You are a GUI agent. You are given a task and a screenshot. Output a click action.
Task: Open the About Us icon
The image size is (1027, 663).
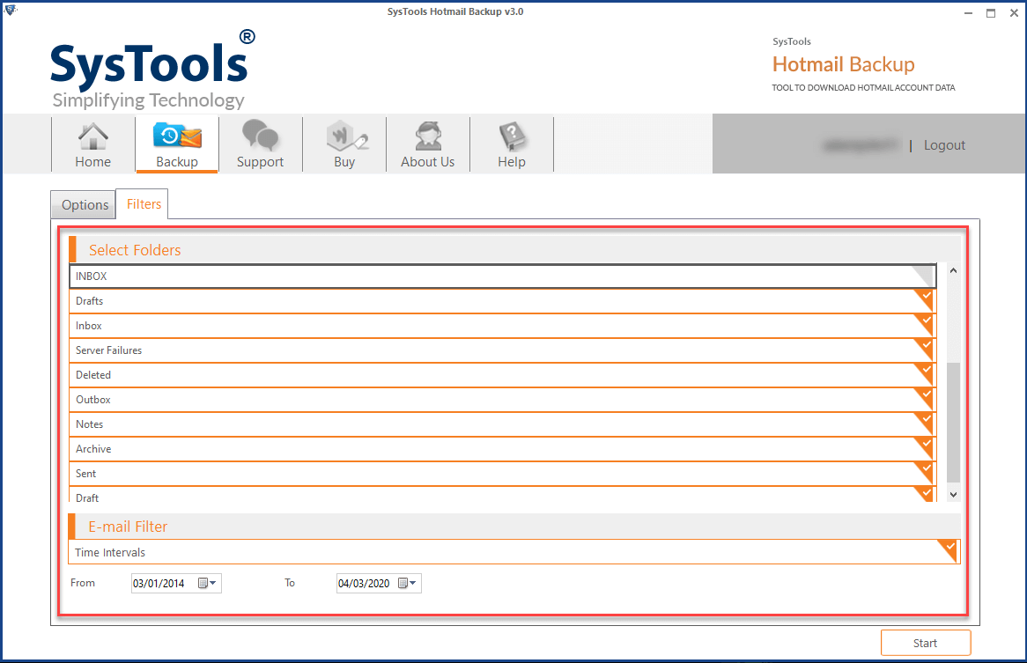(x=428, y=144)
